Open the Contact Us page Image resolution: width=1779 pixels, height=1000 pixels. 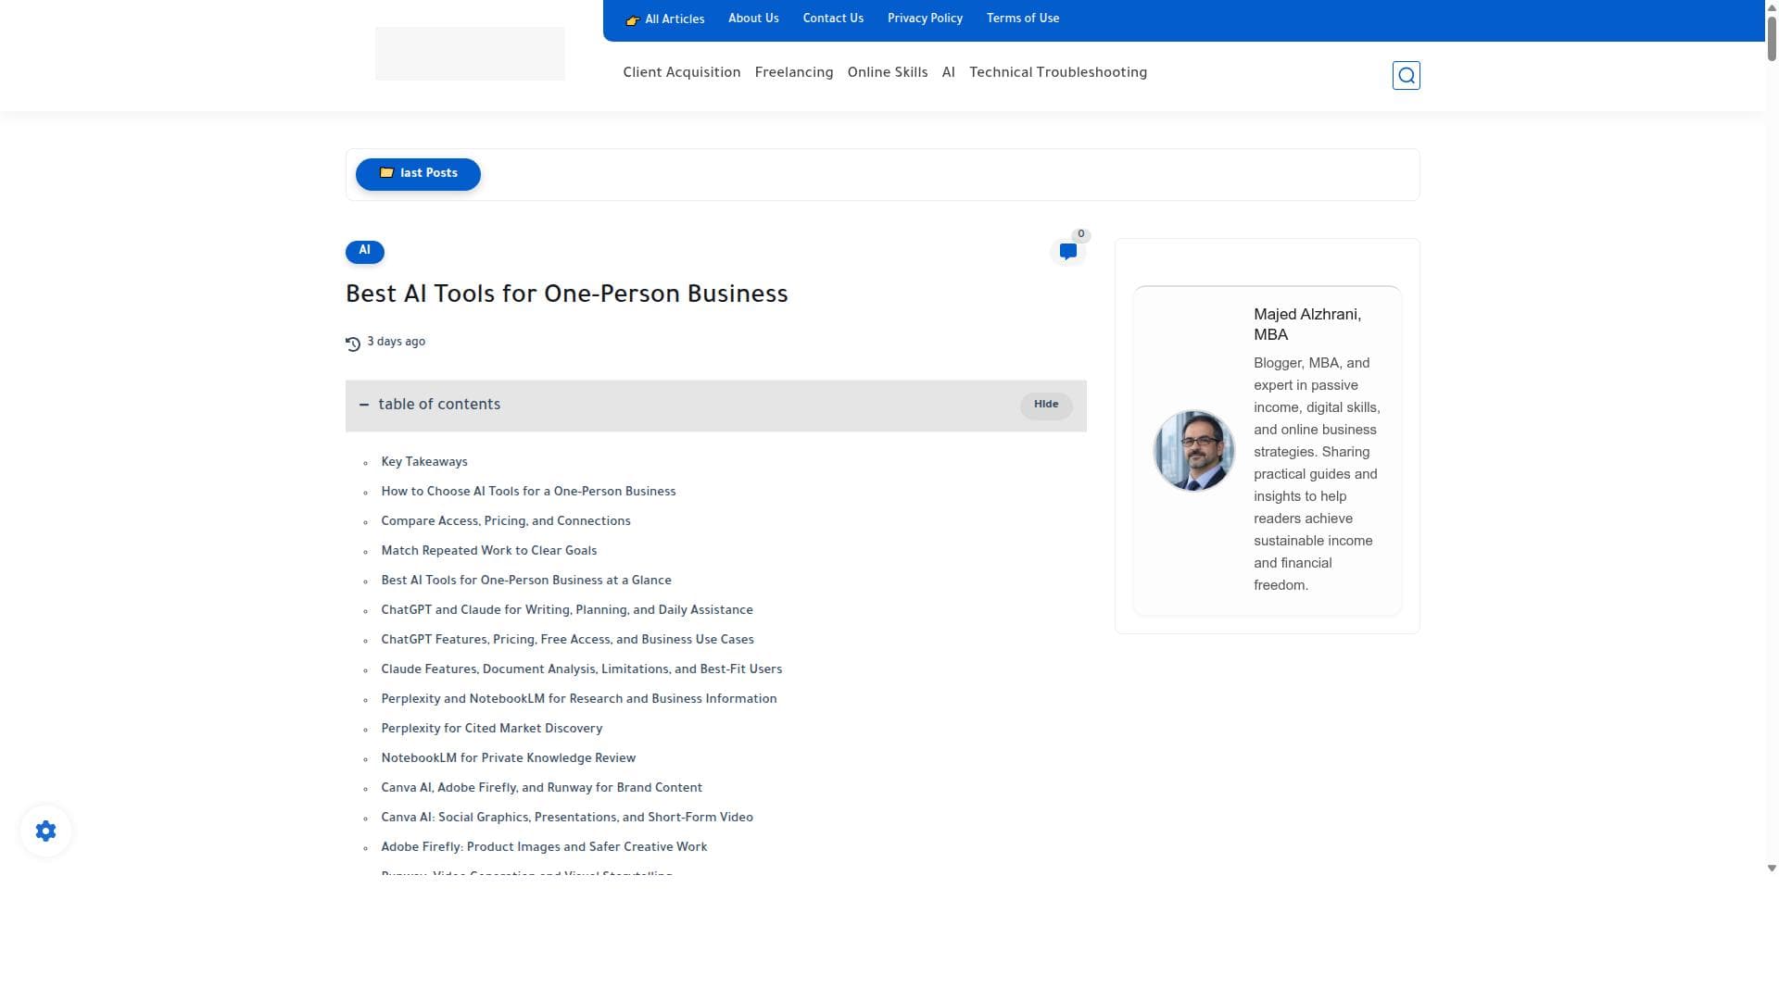point(833,19)
